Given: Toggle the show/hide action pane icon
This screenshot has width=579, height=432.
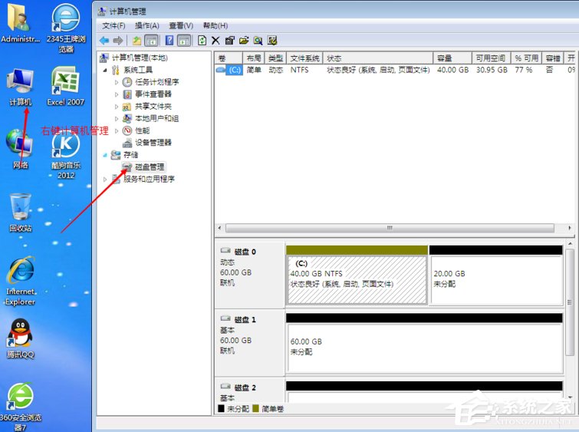Looking at the screenshot, I should (x=184, y=40).
